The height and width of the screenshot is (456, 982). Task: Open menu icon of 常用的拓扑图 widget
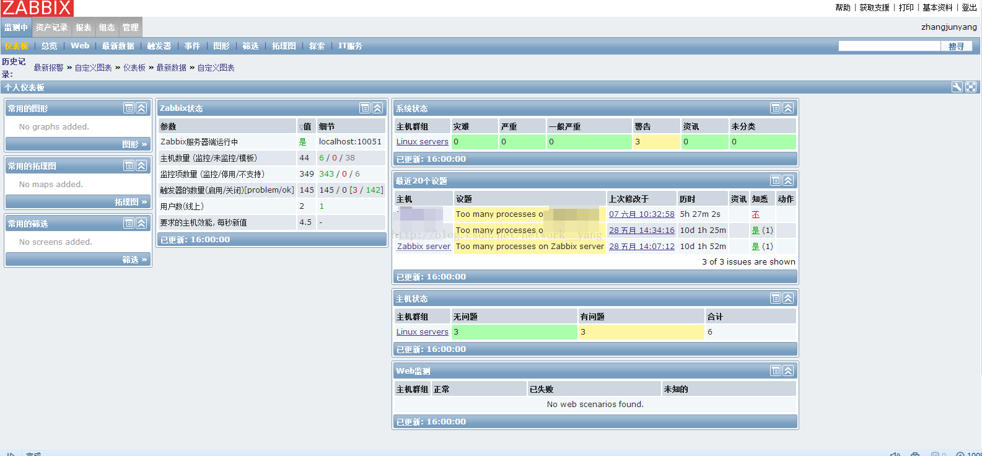coord(129,165)
